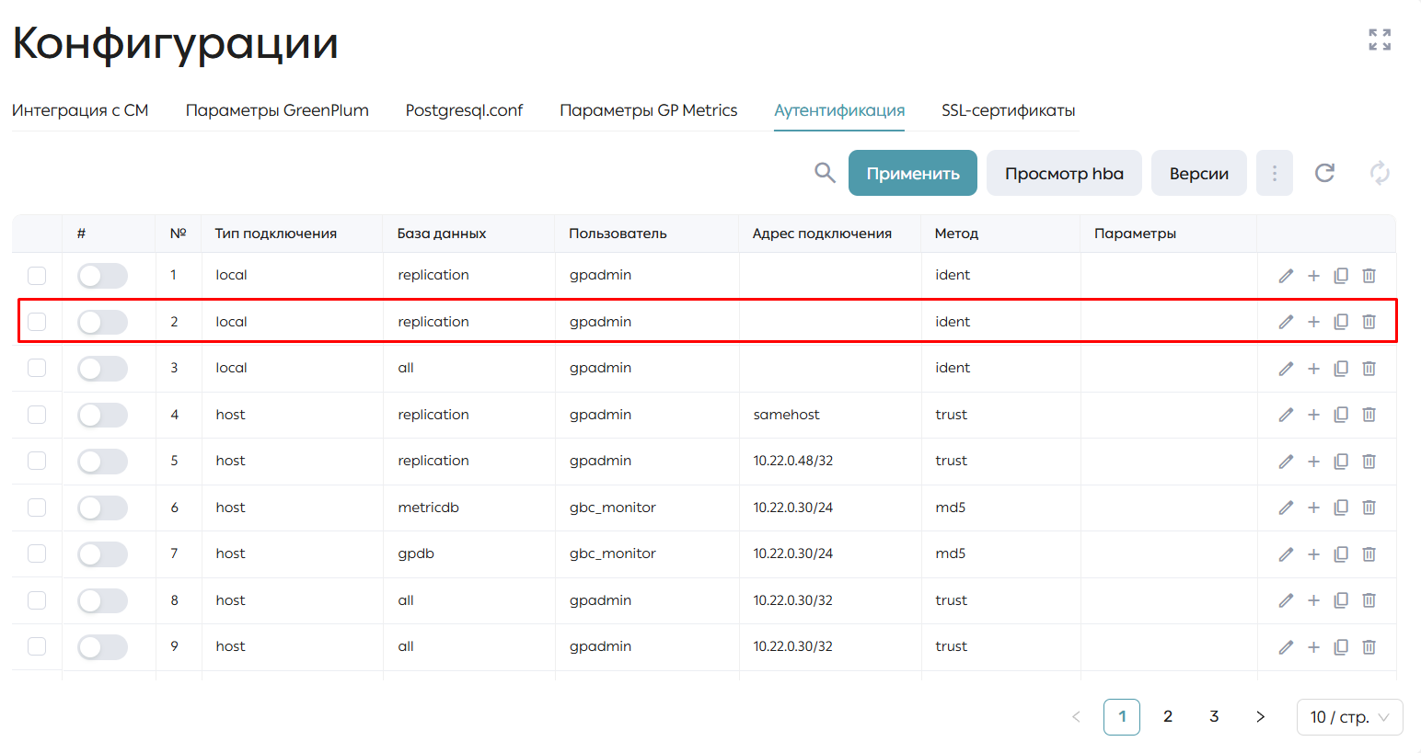Screen dimensions: 1421x753
Task: Tick the checkbox for row 7
Action: pyautogui.click(x=37, y=553)
